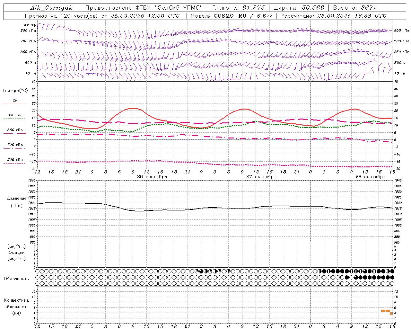Click the forecast period text Прогноз на 120 часа(ов)
411x329 pixels.
(62, 16)
